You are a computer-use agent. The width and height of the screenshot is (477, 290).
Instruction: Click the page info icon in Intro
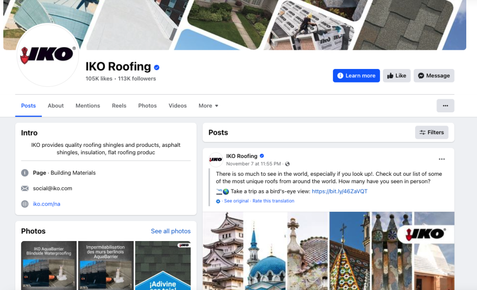(25, 173)
